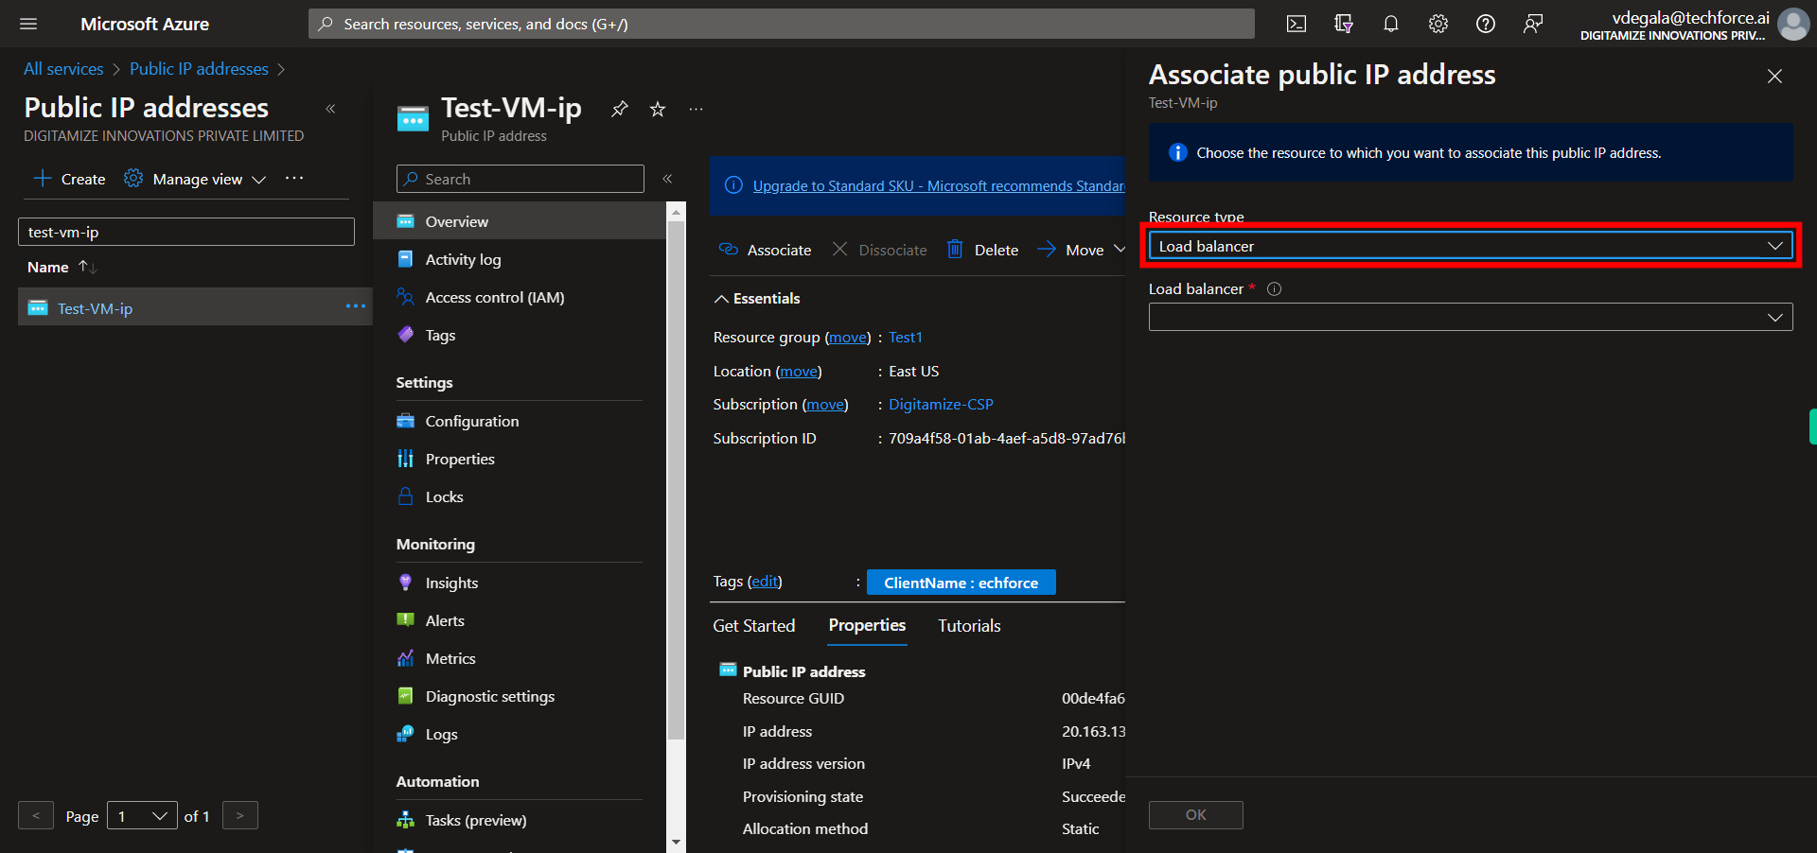
Task: Open the Move dropdown
Action: 1081,250
